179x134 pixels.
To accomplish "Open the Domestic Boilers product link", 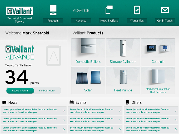I will click(x=88, y=62).
